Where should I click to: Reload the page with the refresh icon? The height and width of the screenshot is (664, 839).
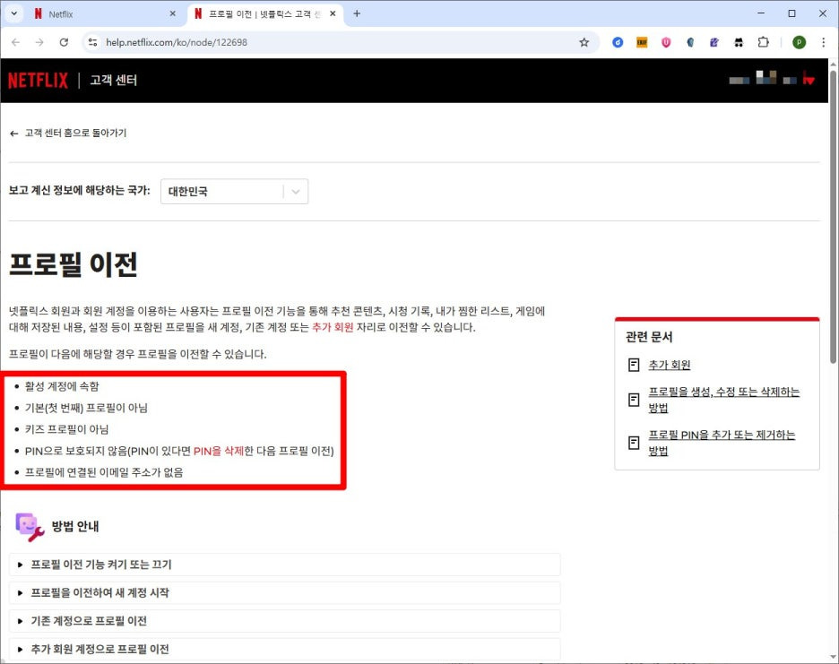coord(64,42)
